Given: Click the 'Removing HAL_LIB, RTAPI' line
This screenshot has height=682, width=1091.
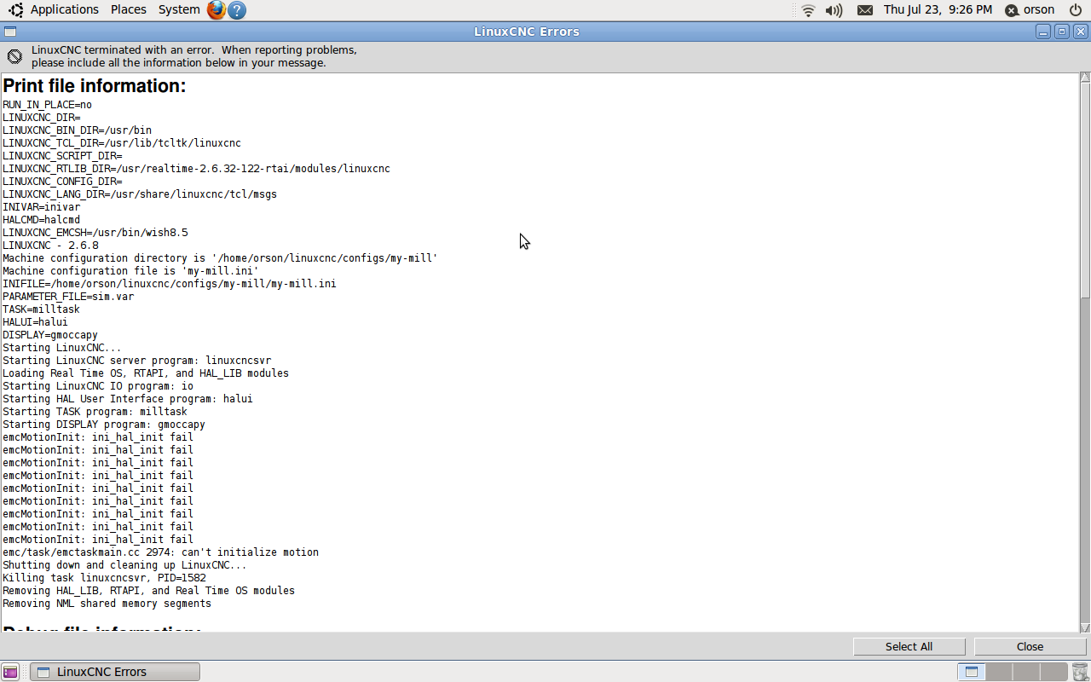Looking at the screenshot, I should (148, 591).
